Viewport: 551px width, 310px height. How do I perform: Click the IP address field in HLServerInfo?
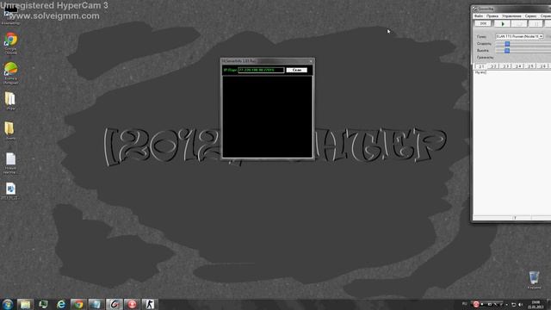tap(261, 70)
